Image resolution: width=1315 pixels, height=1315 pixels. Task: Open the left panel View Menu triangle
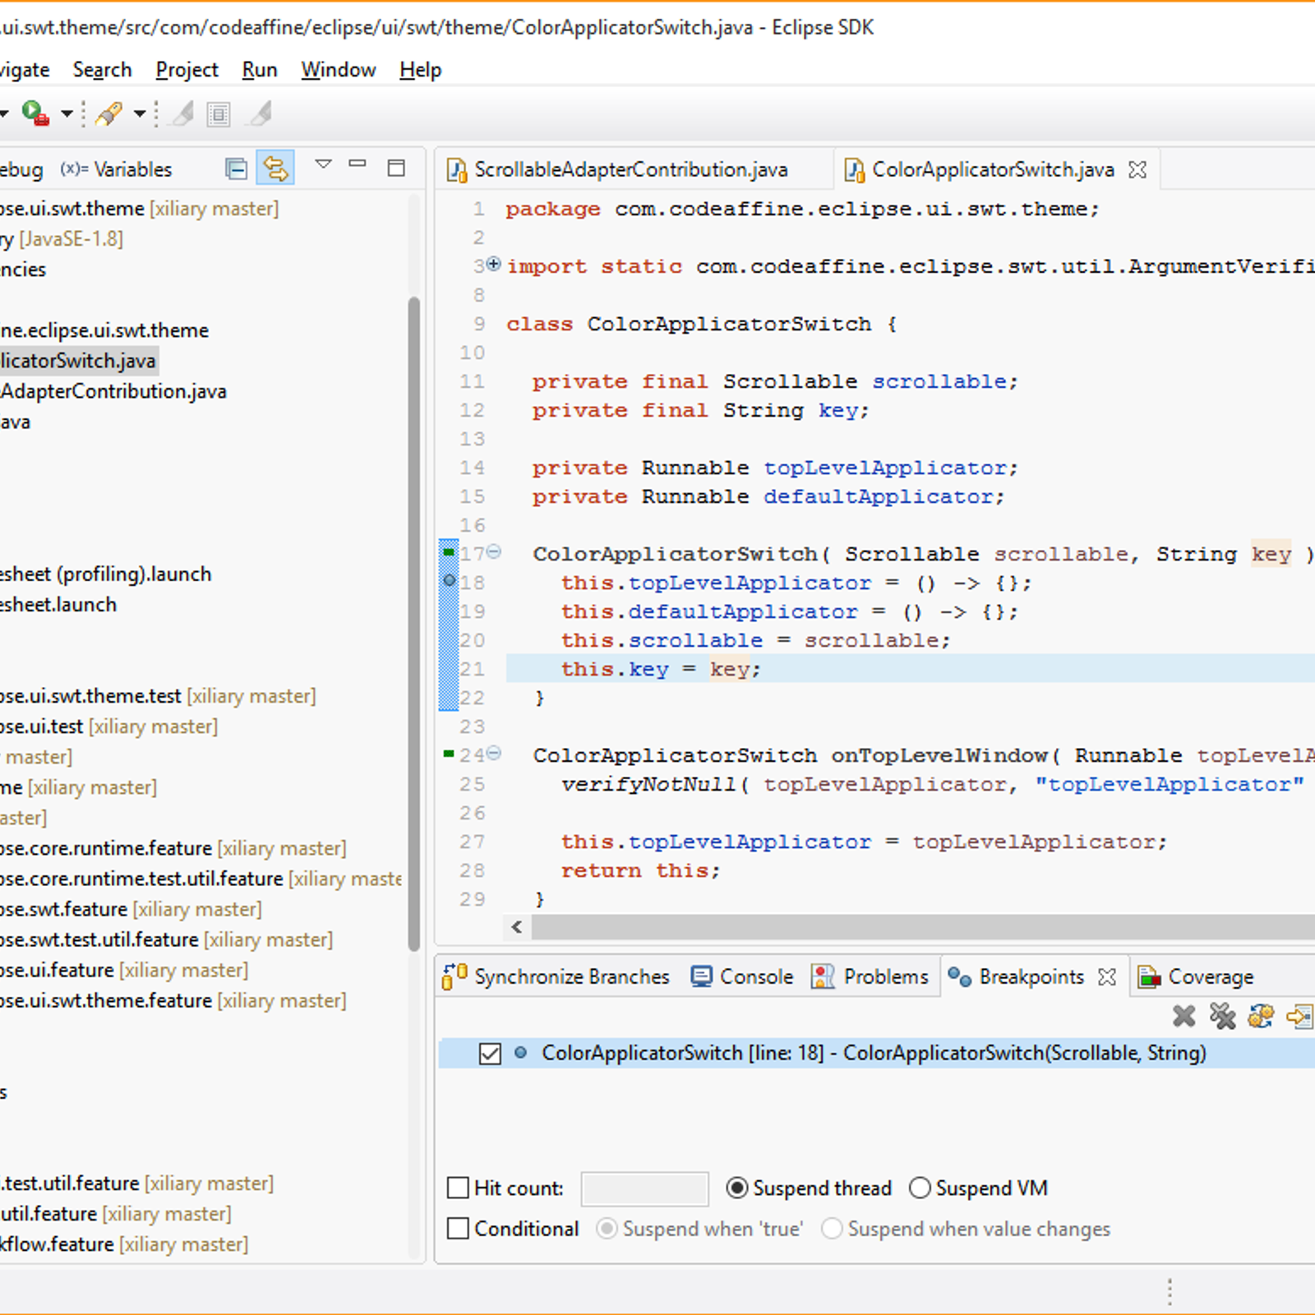pyautogui.click(x=324, y=164)
